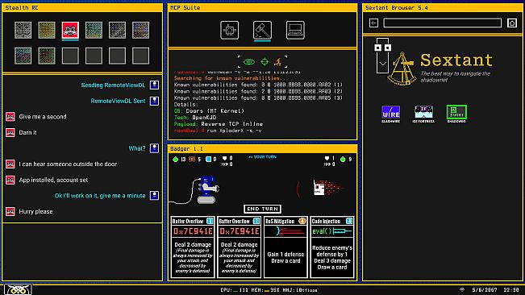Click the taskbar date 5/6/2067
Viewport: 525px width, 295px height.
click(x=485, y=289)
